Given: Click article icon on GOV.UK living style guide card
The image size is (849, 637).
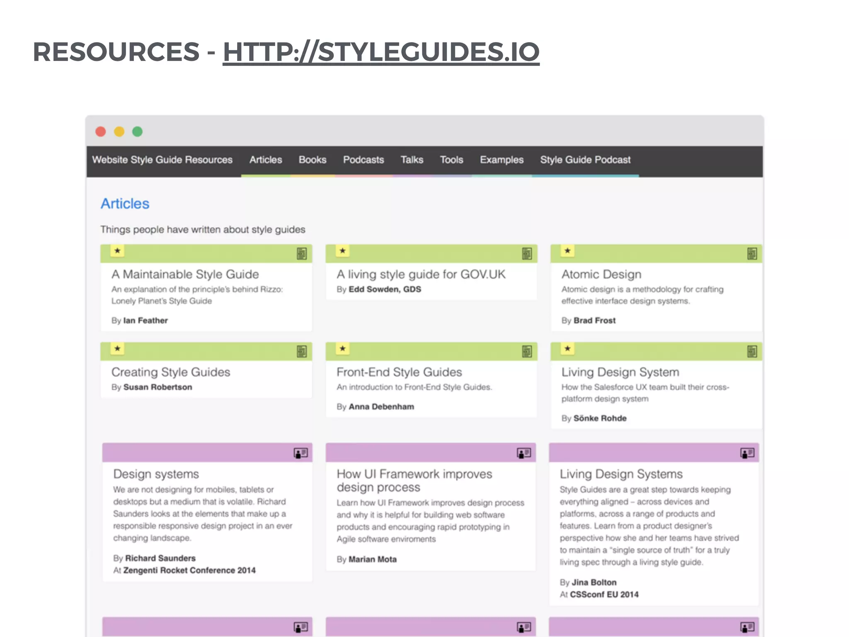Looking at the screenshot, I should (x=527, y=253).
